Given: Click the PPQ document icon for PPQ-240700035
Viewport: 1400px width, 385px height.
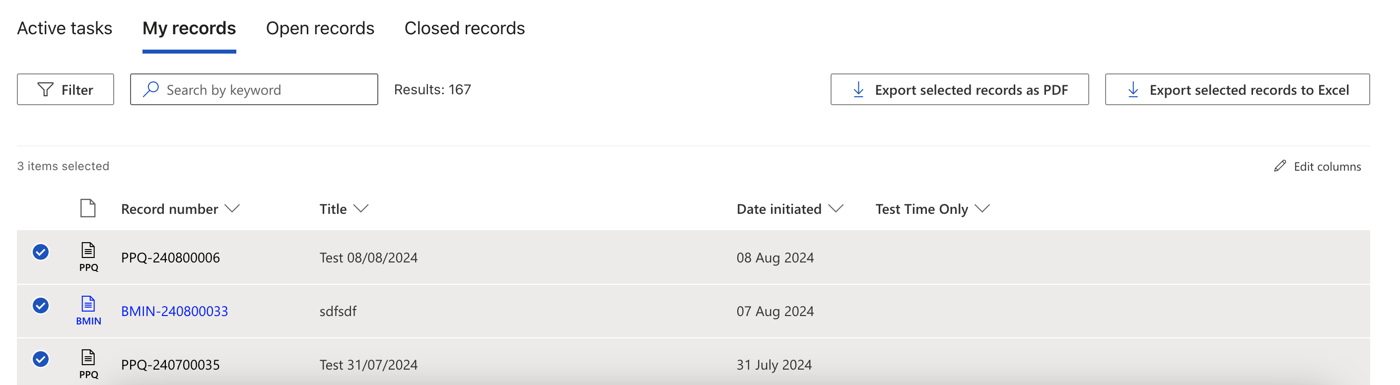Looking at the screenshot, I should (88, 357).
